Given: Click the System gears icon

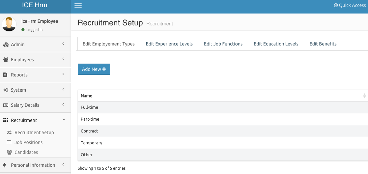Looking at the screenshot, I should pos(6,90).
